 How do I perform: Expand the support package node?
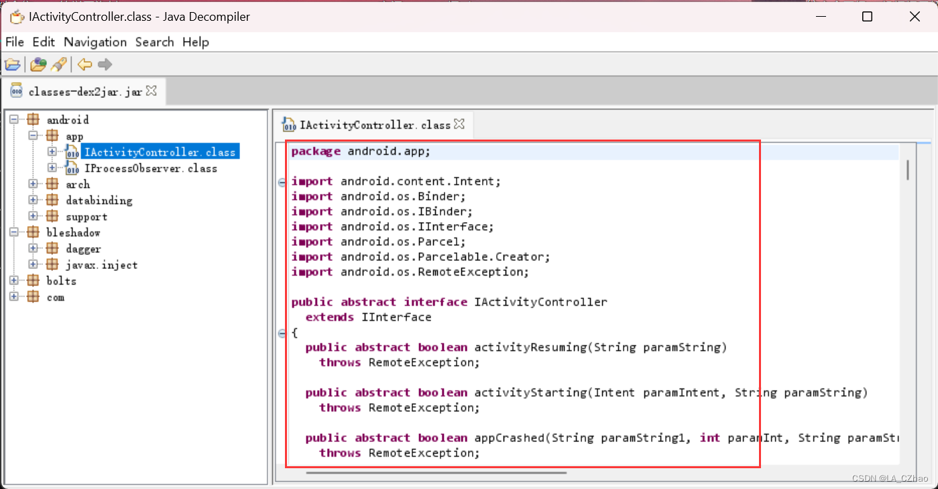click(34, 216)
